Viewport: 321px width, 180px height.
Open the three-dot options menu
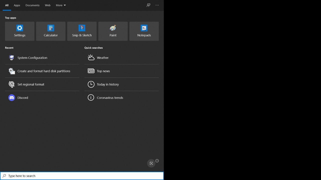(x=157, y=5)
